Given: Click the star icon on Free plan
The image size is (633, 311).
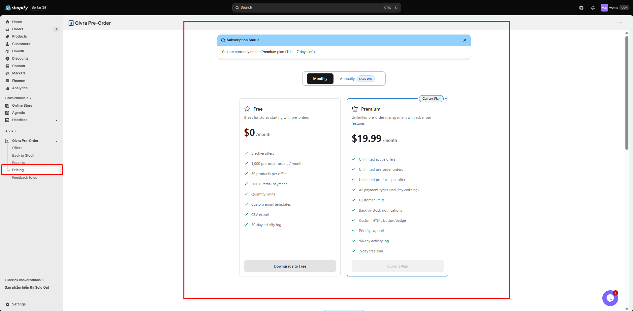Looking at the screenshot, I should click(247, 109).
